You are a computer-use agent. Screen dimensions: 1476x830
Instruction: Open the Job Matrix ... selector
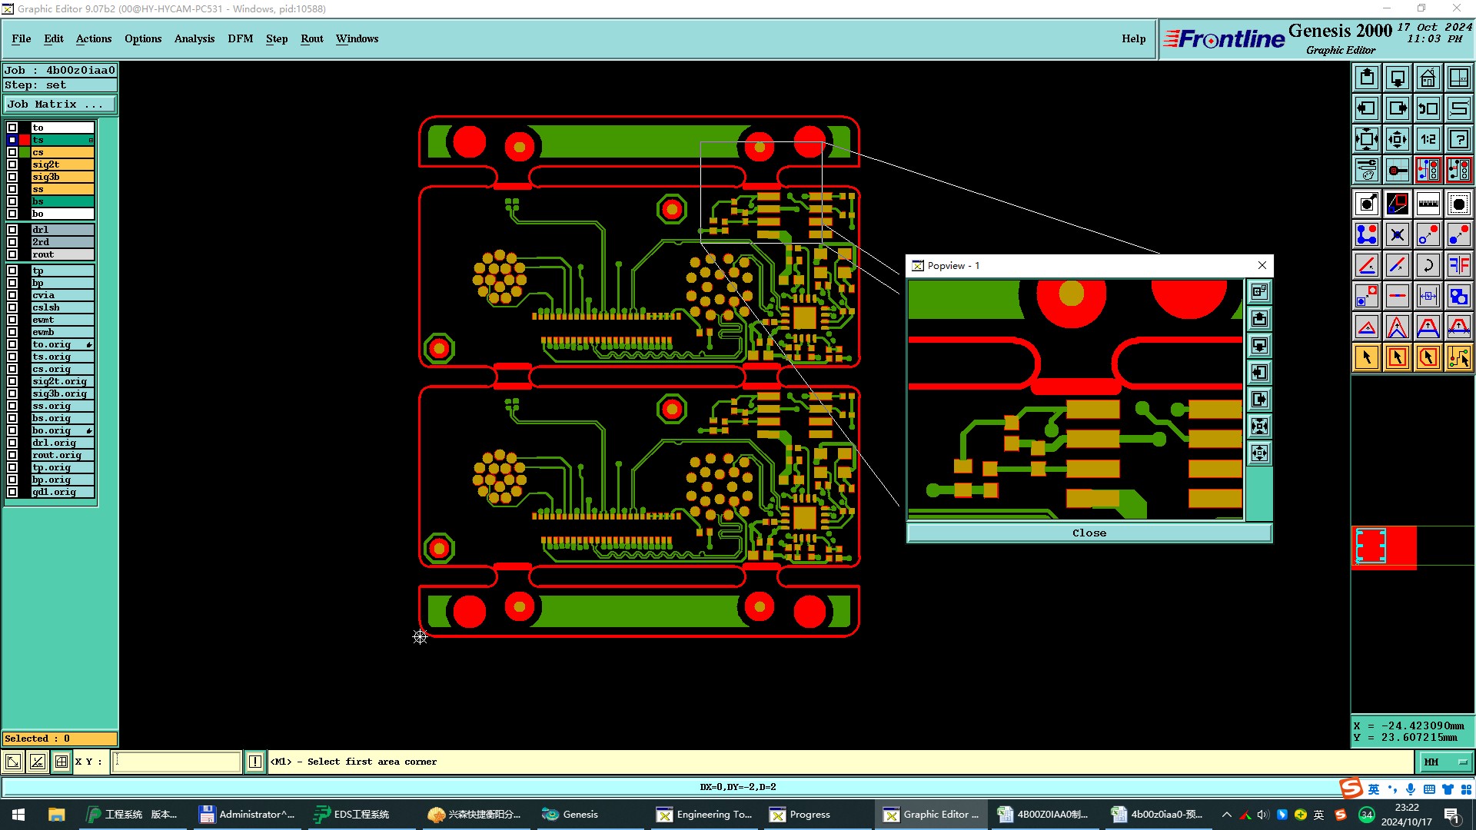click(x=60, y=104)
